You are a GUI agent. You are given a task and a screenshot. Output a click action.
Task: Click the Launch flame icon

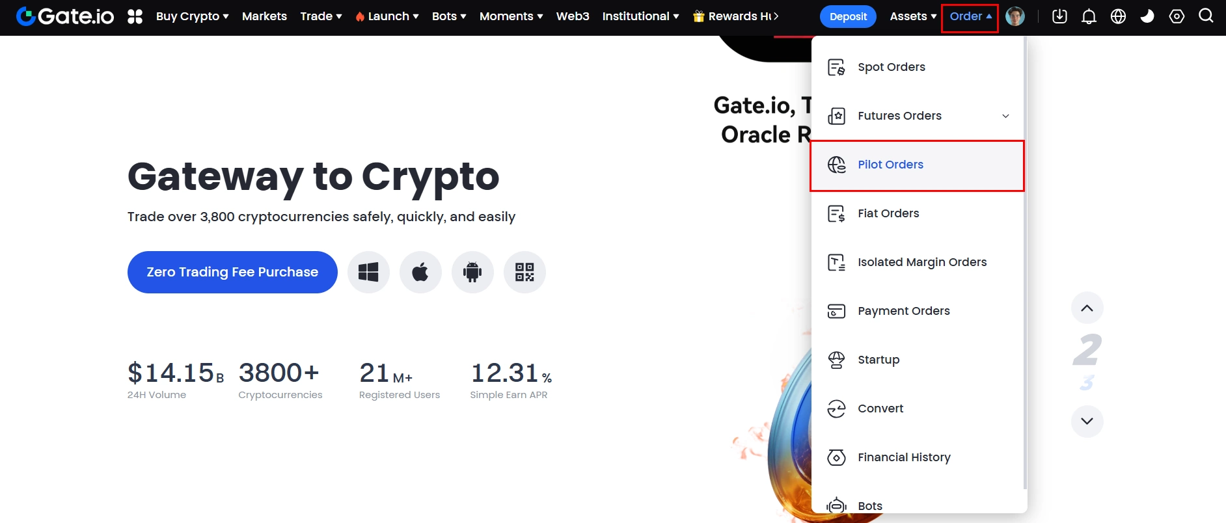click(x=360, y=17)
